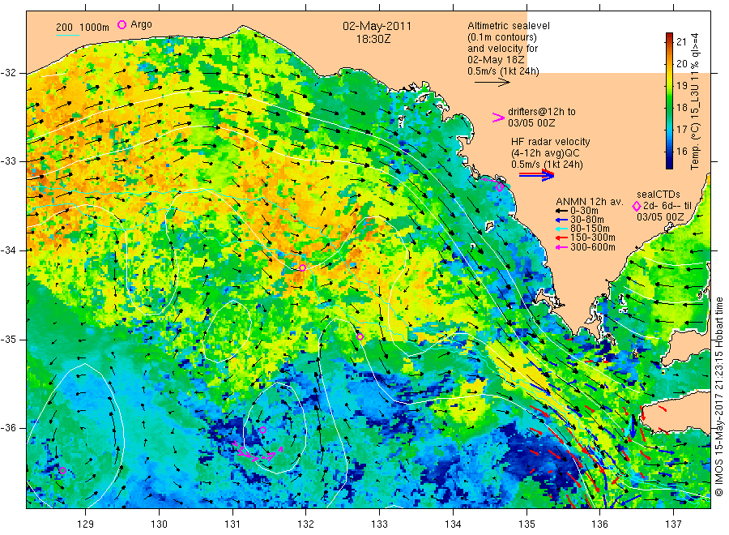Click the '200 1000m' isobath label
Viewport: 729px width, 535px height.
pos(83,28)
